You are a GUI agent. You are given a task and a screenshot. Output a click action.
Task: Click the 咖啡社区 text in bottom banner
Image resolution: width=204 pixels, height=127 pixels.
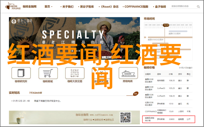tap(110, 120)
